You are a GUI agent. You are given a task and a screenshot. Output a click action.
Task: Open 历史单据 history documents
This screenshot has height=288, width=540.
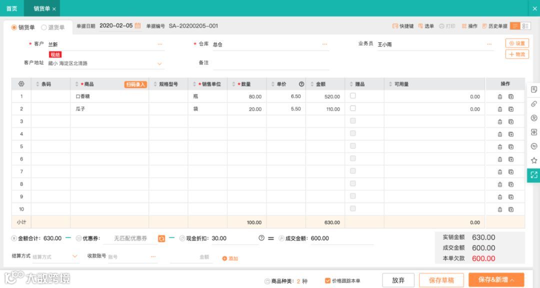494,26
